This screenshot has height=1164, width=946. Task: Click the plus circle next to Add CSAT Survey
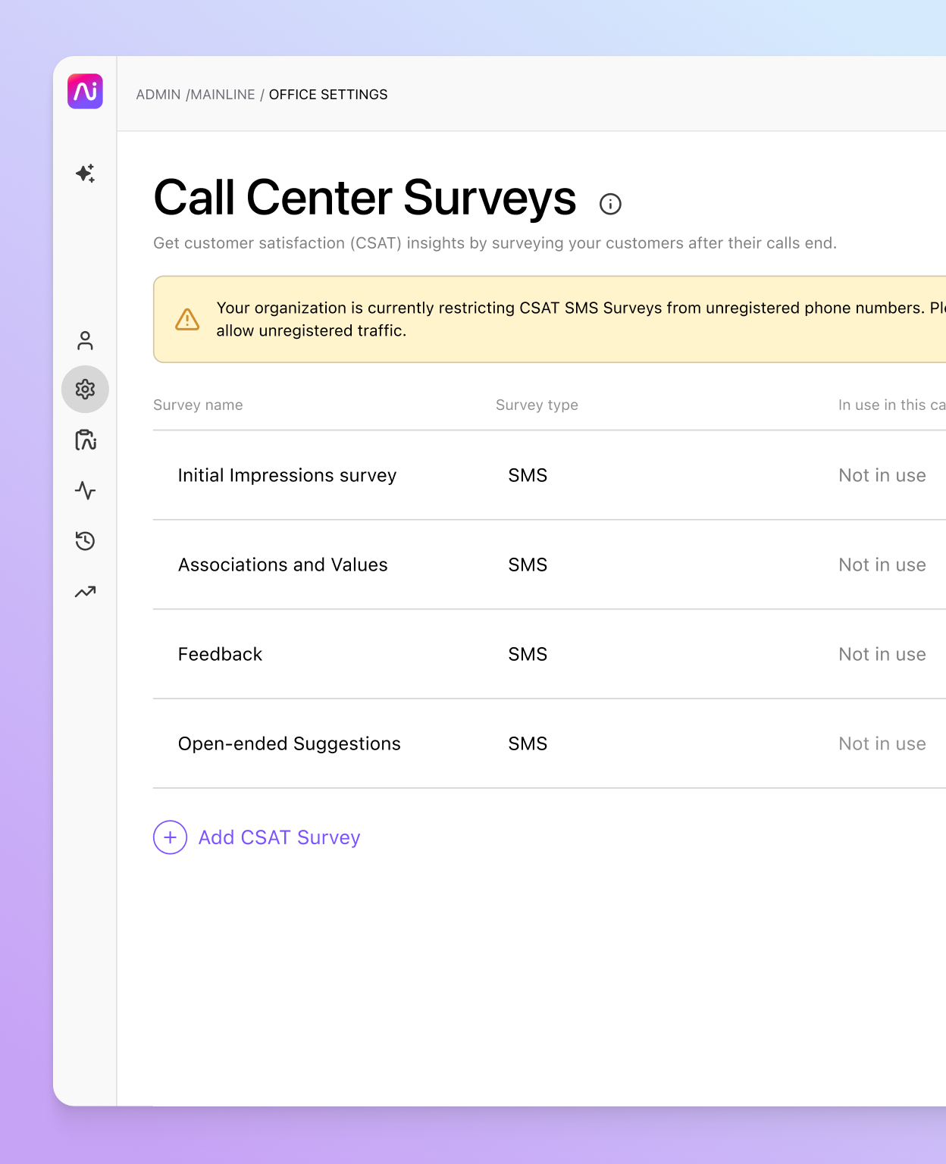[170, 837]
